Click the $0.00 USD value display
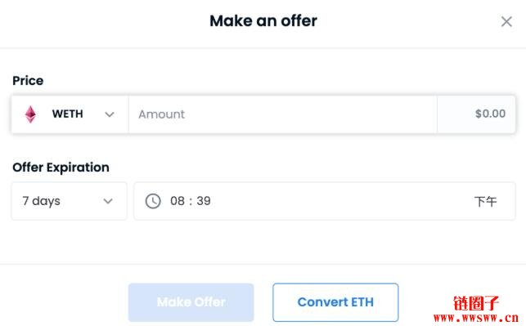Viewport: 526px width, 326px height. coord(490,114)
